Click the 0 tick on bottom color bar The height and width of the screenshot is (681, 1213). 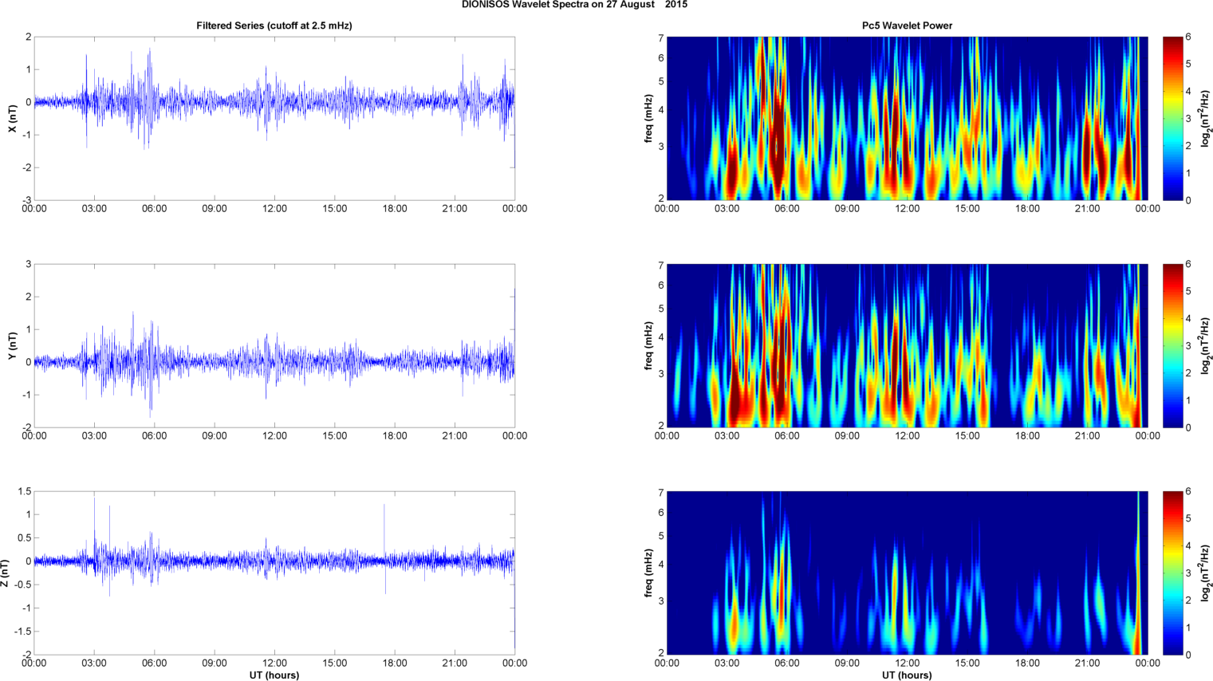(1188, 655)
